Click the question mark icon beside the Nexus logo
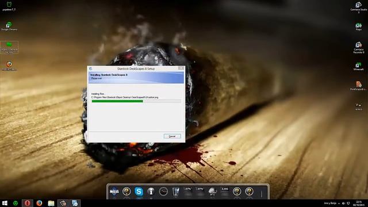368x207 pixels. tap(126, 191)
